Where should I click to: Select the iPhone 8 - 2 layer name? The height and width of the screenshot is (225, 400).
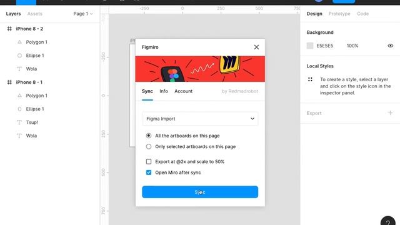[29, 29]
